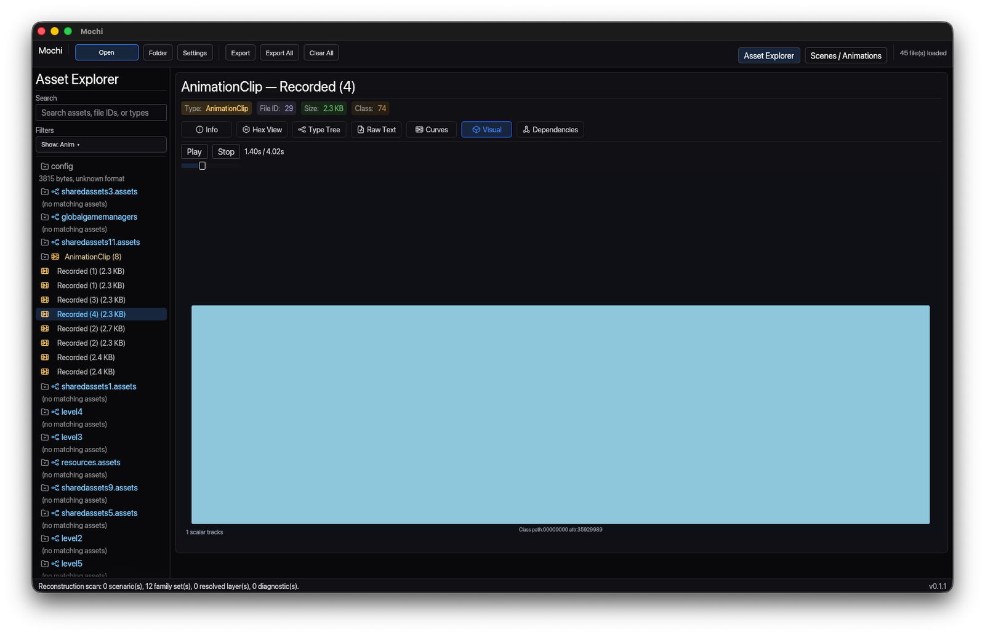The width and height of the screenshot is (985, 635).
Task: Click the node-tree icon beside level2
Action: point(55,538)
